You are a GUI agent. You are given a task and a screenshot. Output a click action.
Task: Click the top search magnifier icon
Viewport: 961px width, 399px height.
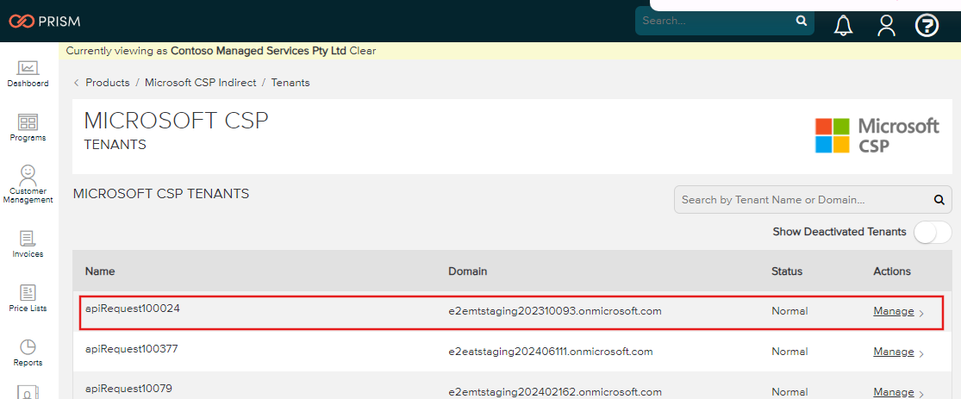[x=801, y=21]
